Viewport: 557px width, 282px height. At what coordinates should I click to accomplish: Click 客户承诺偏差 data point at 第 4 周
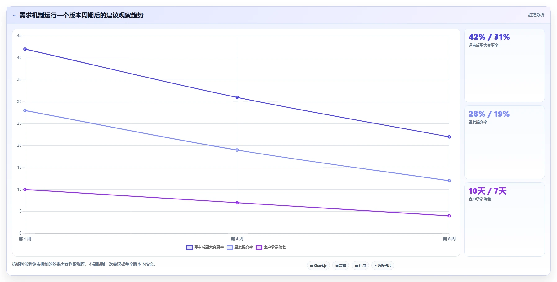[x=237, y=203]
